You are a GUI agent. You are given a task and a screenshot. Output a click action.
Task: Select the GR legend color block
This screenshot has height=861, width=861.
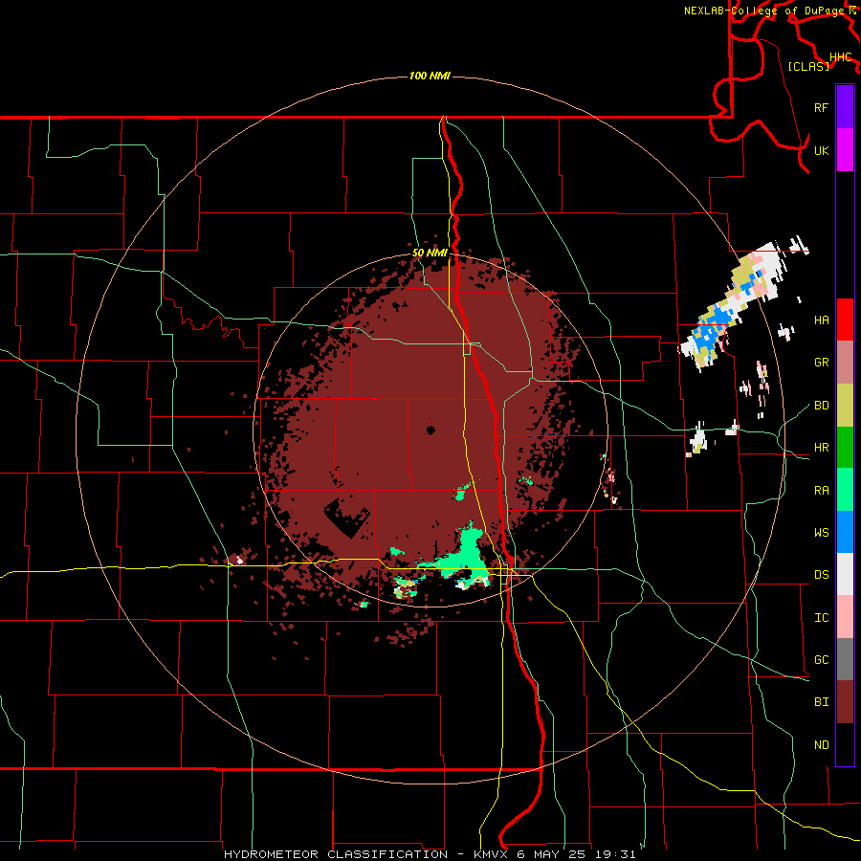click(845, 363)
